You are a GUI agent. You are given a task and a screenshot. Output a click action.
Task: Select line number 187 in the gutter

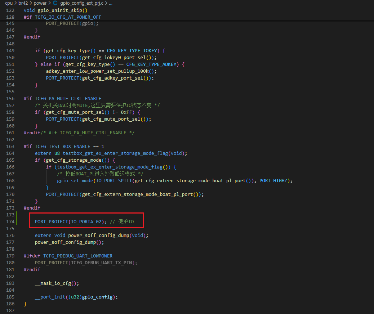point(10,311)
